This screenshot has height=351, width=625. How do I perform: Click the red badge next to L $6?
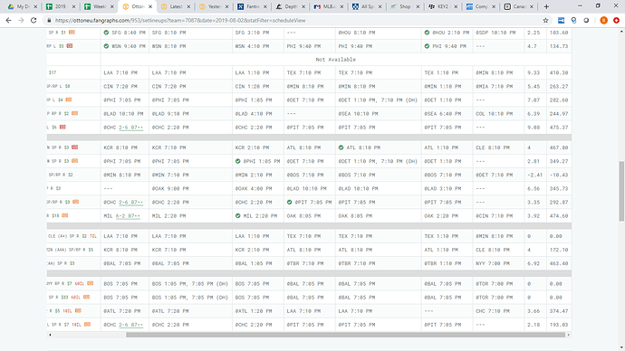click(62, 127)
